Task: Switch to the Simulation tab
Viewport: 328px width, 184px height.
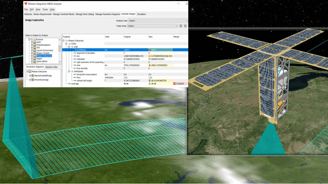Action: coord(141,14)
